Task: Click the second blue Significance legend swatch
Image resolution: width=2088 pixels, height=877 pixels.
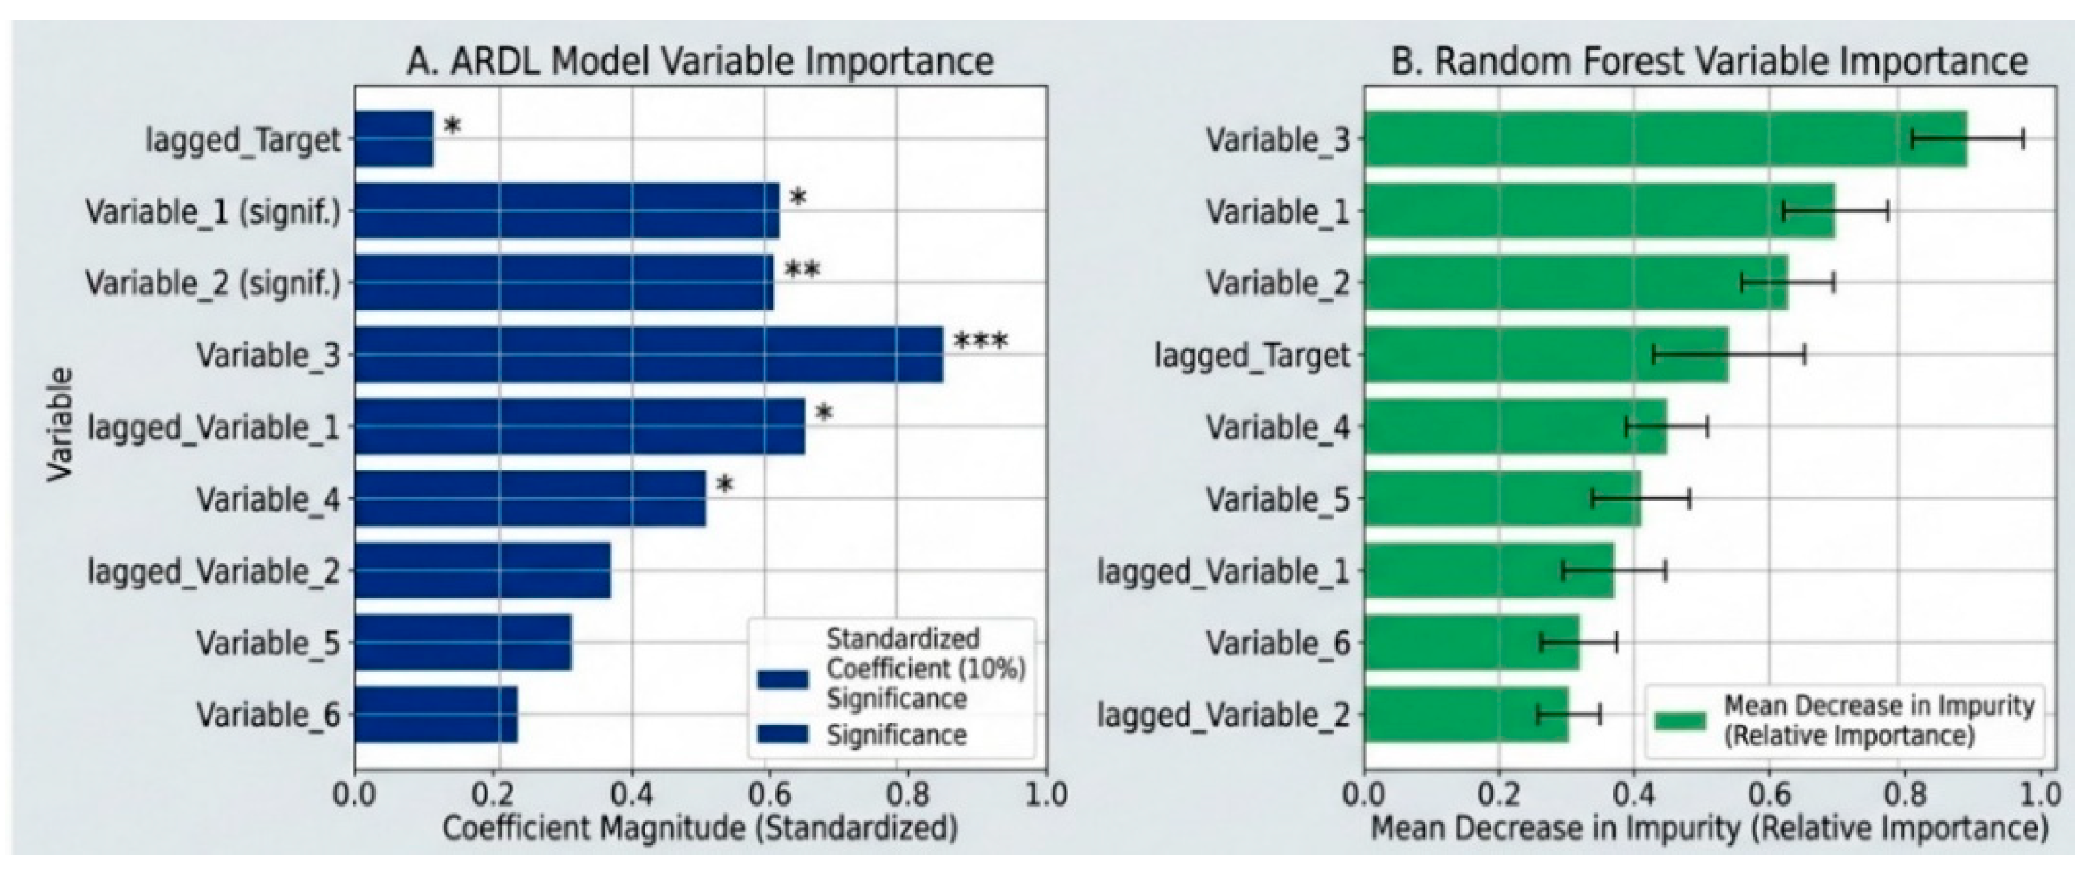Action: pos(782,733)
